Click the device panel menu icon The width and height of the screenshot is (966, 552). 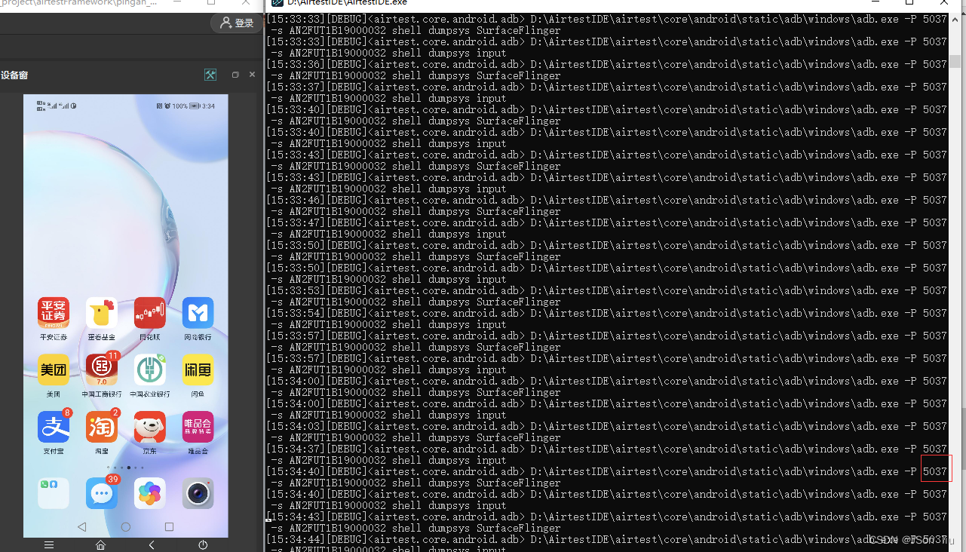click(x=49, y=544)
